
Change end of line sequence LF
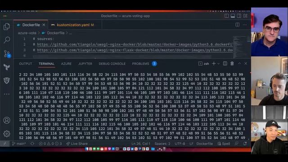coord(191,144)
